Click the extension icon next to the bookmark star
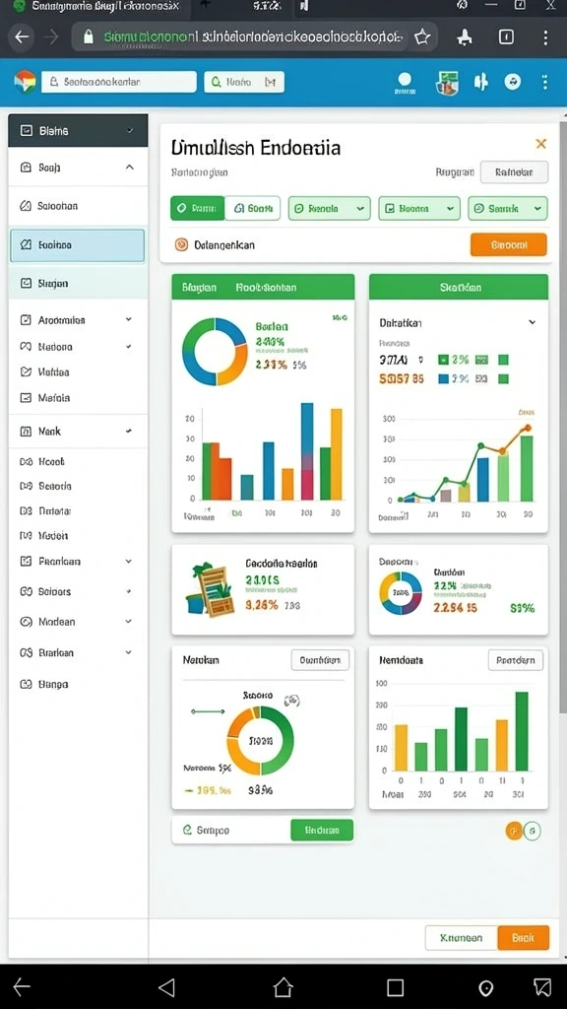Image resolution: width=567 pixels, height=1009 pixels. 465,37
